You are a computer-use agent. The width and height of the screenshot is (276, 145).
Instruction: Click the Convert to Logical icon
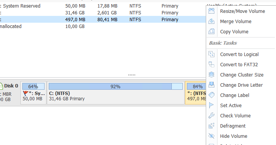point(211,54)
